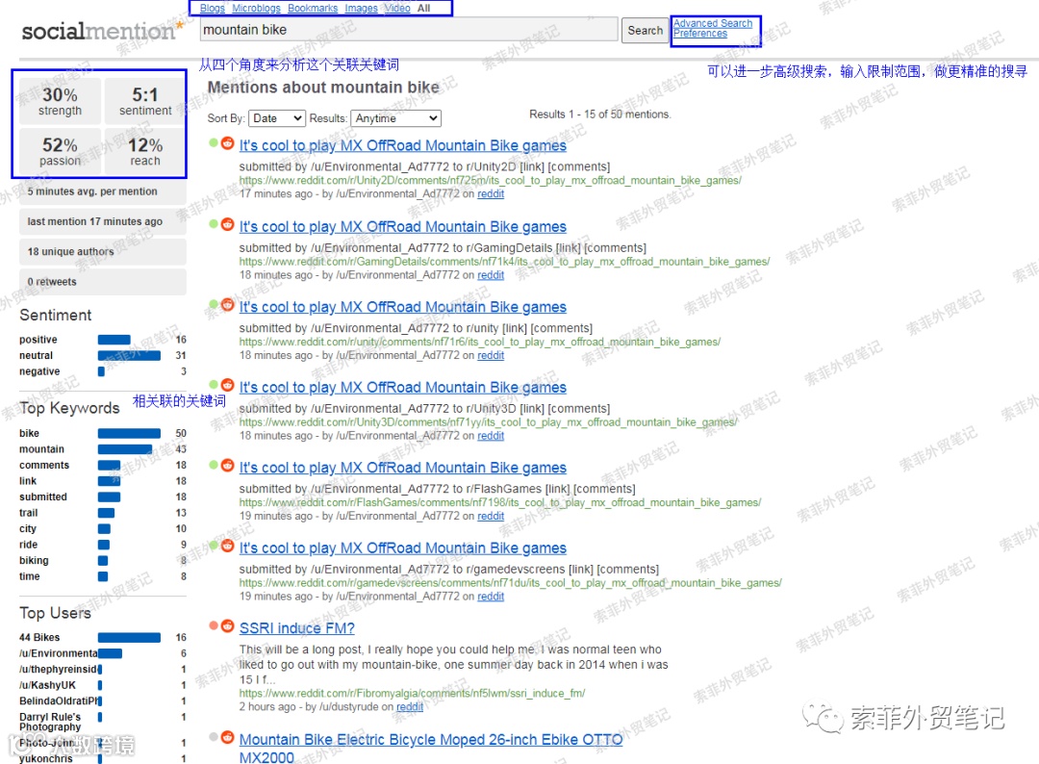The image size is (1039, 764).
Task: Click 'last mention 17 minutes ago' stat
Action: [103, 221]
